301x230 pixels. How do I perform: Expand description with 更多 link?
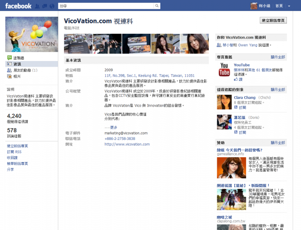tap(113, 127)
